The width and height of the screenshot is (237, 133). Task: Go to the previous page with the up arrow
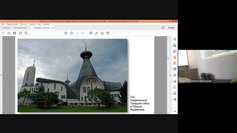click(x=66, y=33)
